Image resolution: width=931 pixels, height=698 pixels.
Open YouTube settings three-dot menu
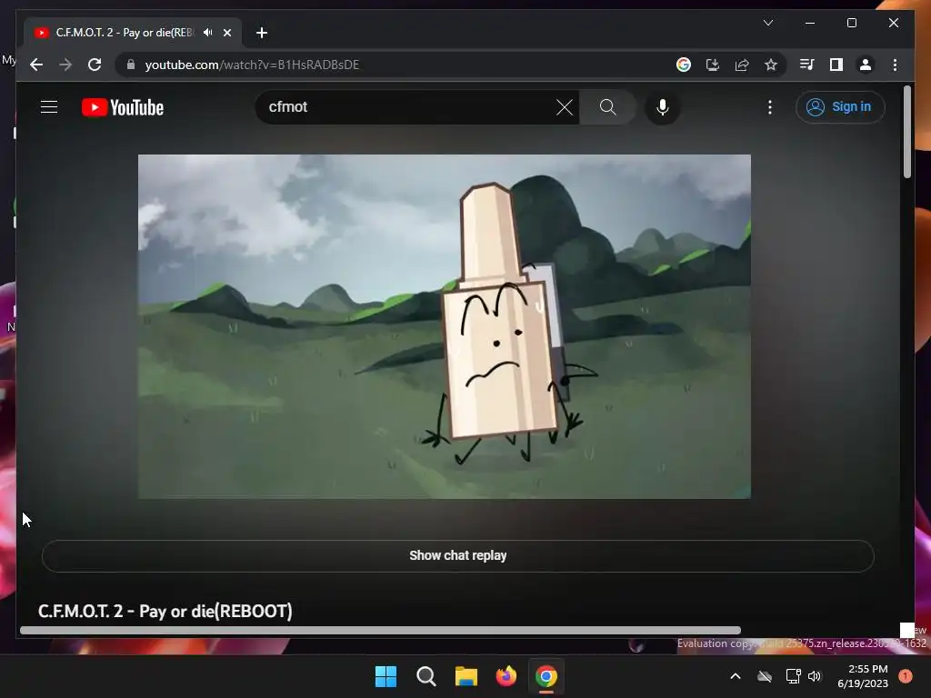[x=769, y=107]
